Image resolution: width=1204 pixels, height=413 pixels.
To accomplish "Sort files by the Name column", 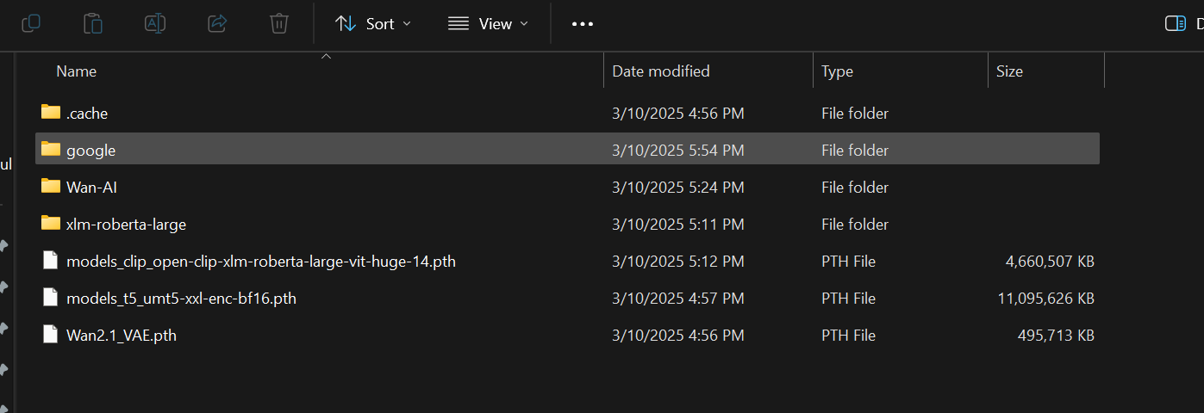I will point(77,71).
